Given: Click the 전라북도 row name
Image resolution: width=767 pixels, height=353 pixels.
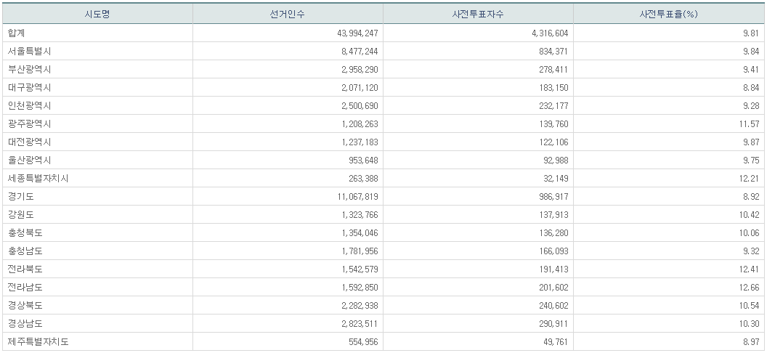Looking at the screenshot, I should point(25,269).
